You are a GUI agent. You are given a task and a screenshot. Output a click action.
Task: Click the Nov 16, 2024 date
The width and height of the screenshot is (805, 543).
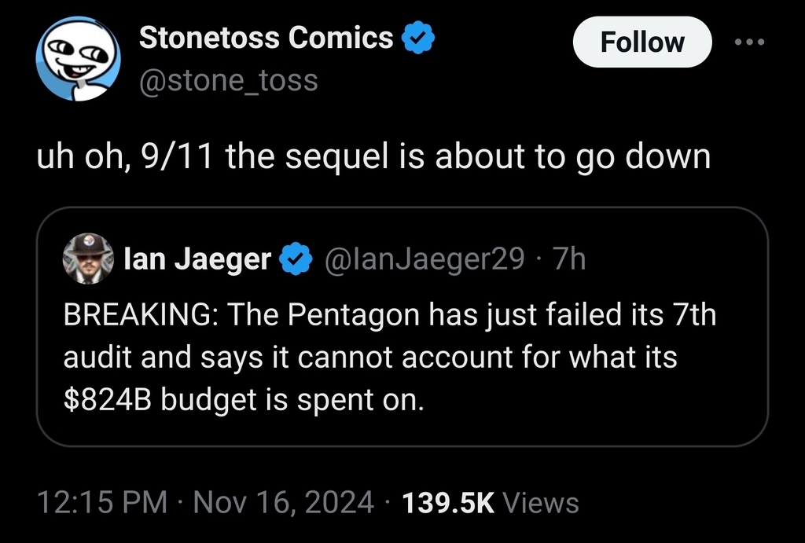(284, 502)
